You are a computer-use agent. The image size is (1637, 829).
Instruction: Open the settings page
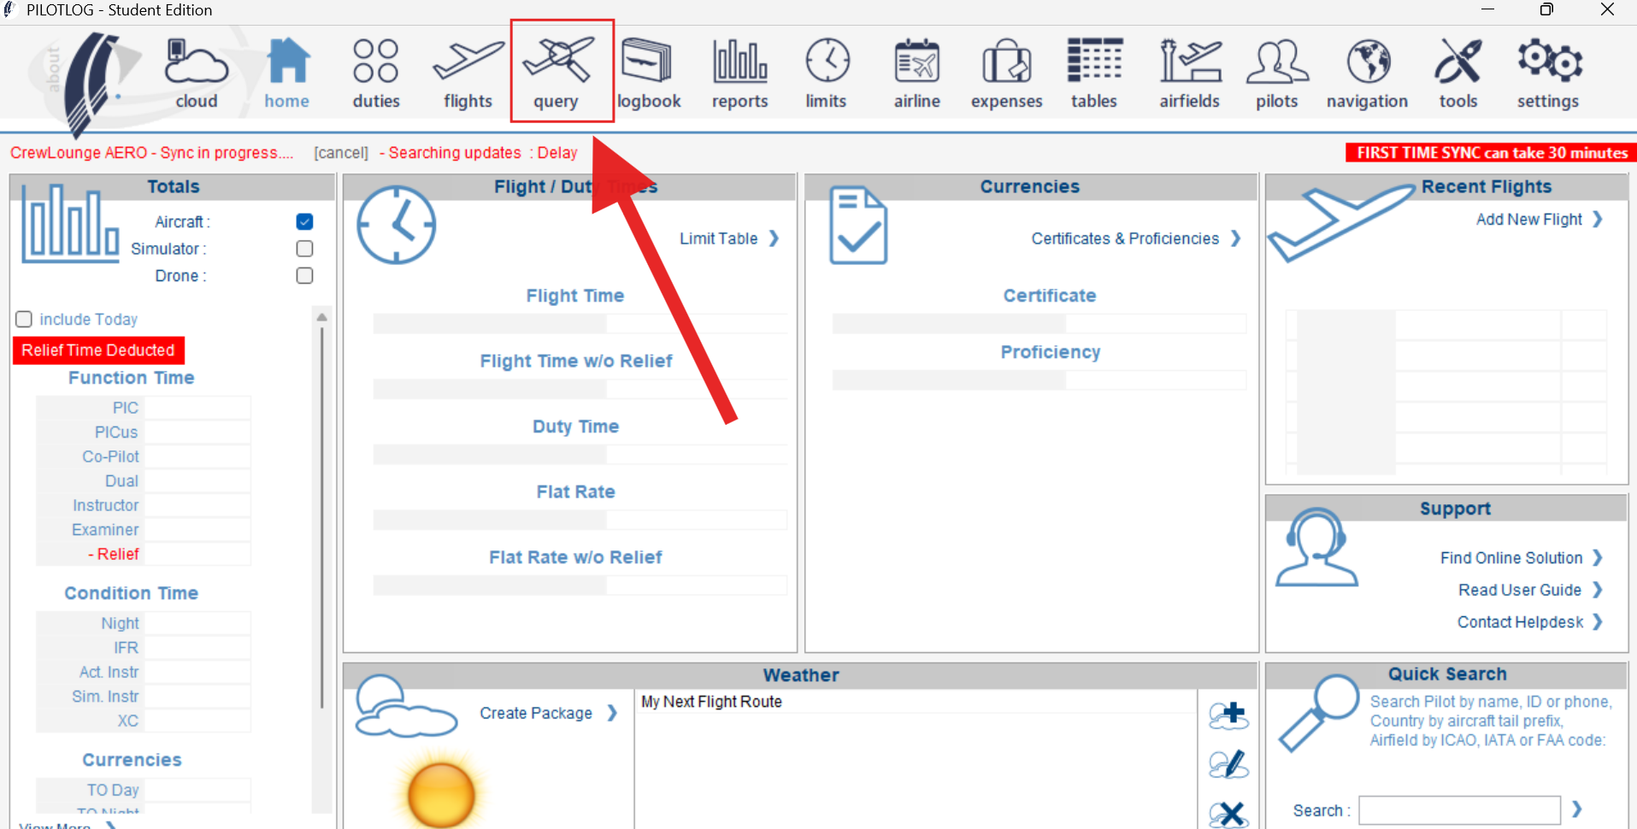click(1548, 73)
